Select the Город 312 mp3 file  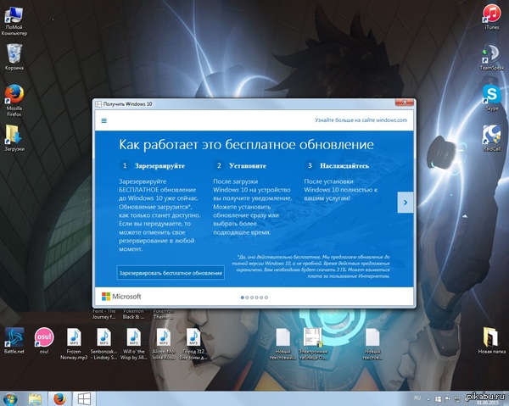click(x=193, y=344)
